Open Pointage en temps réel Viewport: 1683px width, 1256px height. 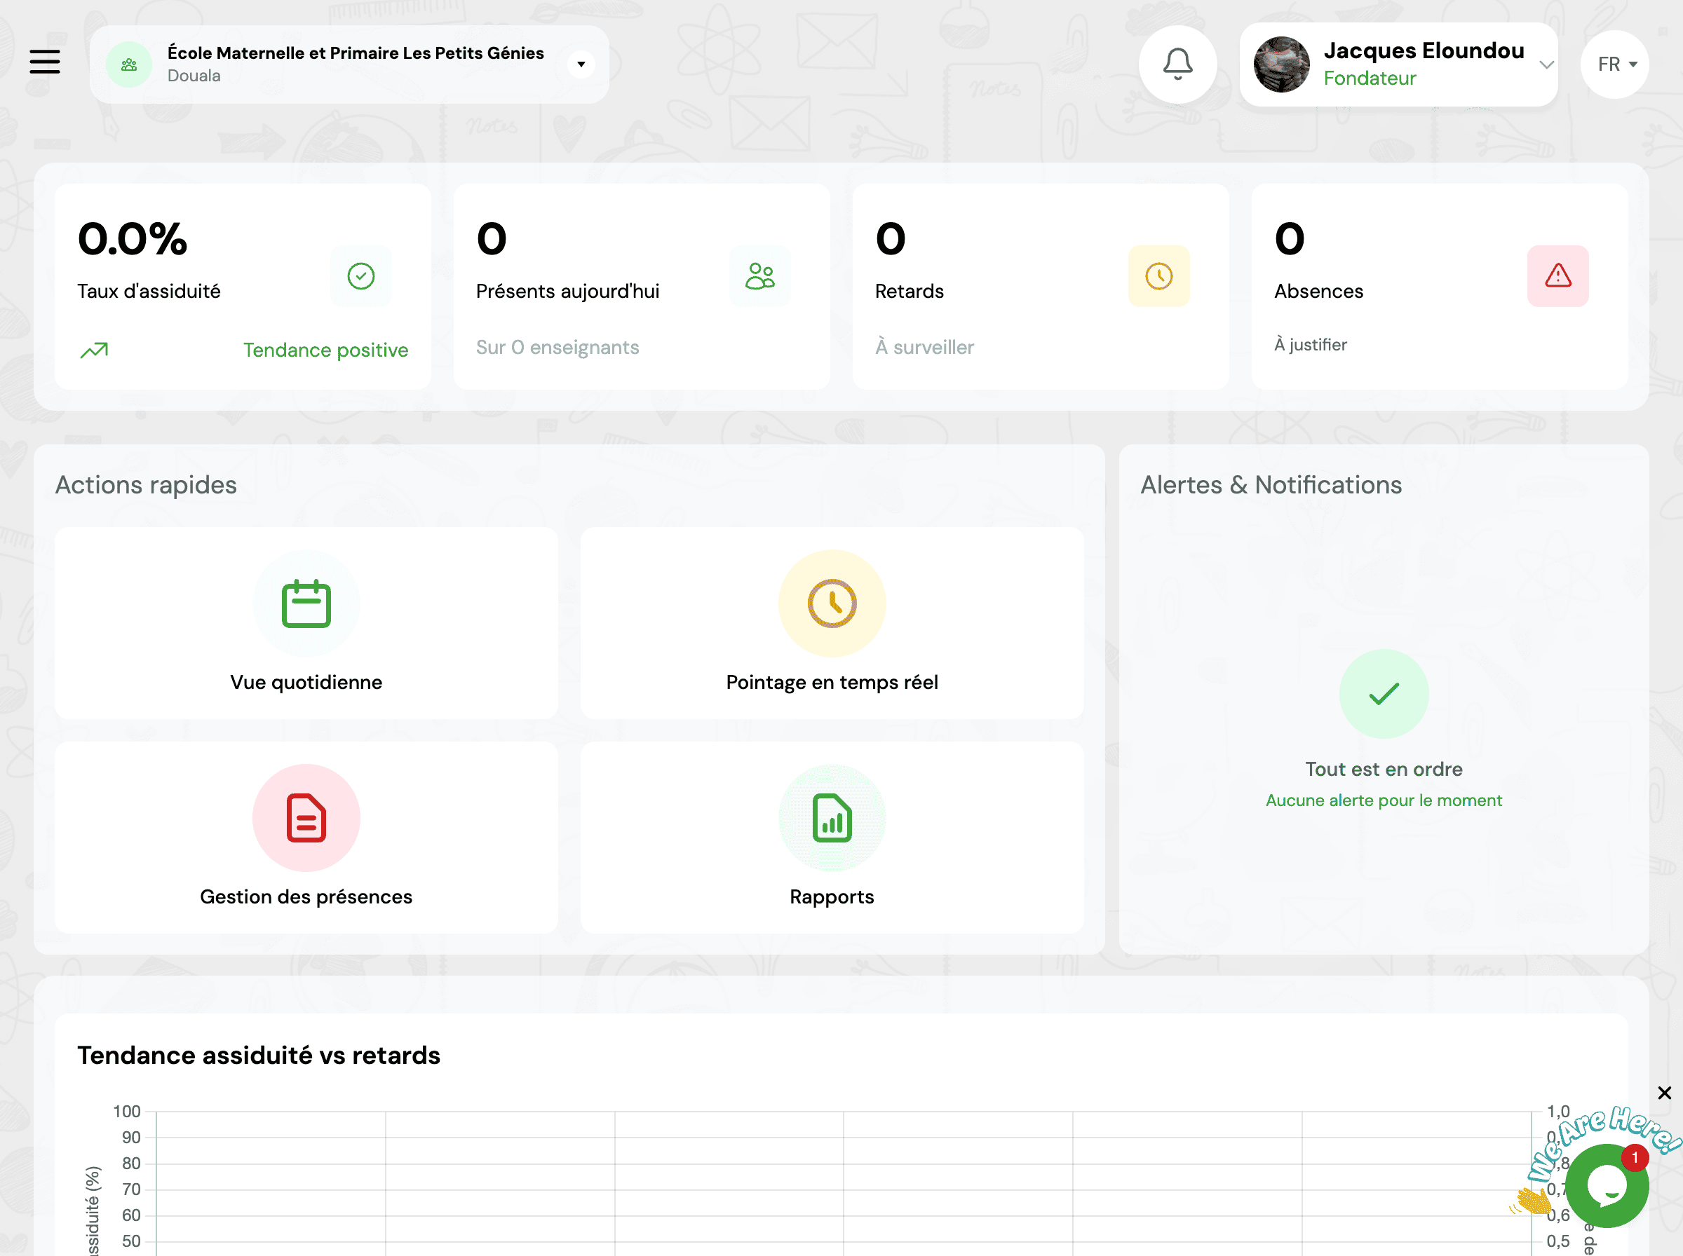832,623
